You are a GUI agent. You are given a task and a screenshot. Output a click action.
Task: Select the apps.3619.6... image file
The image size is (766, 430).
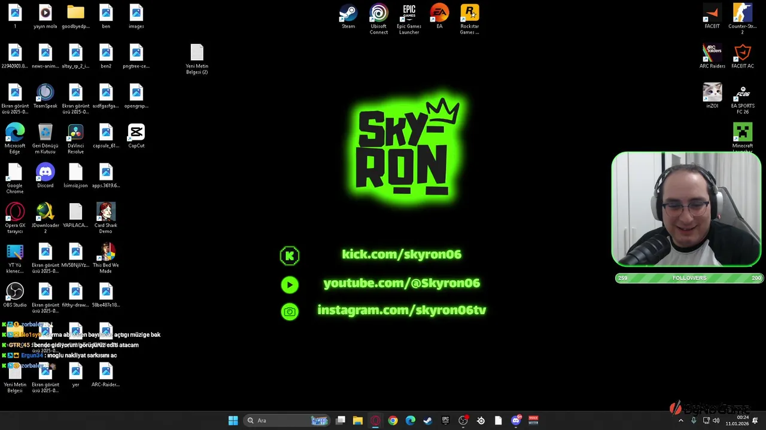pyautogui.click(x=106, y=176)
